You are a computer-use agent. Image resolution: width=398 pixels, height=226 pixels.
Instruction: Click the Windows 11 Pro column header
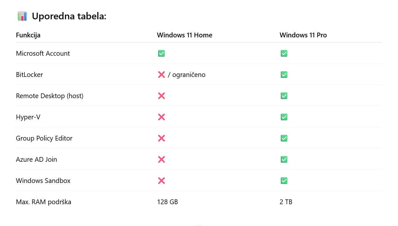[x=303, y=35]
